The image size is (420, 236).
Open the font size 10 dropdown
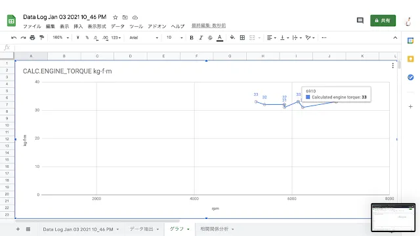175,38
